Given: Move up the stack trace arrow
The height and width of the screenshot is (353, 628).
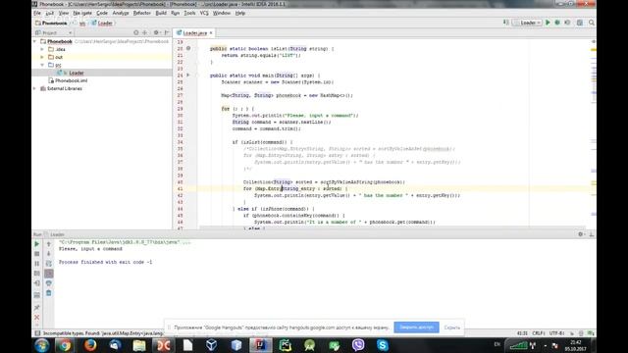Looking at the screenshot, I should 49,244.
